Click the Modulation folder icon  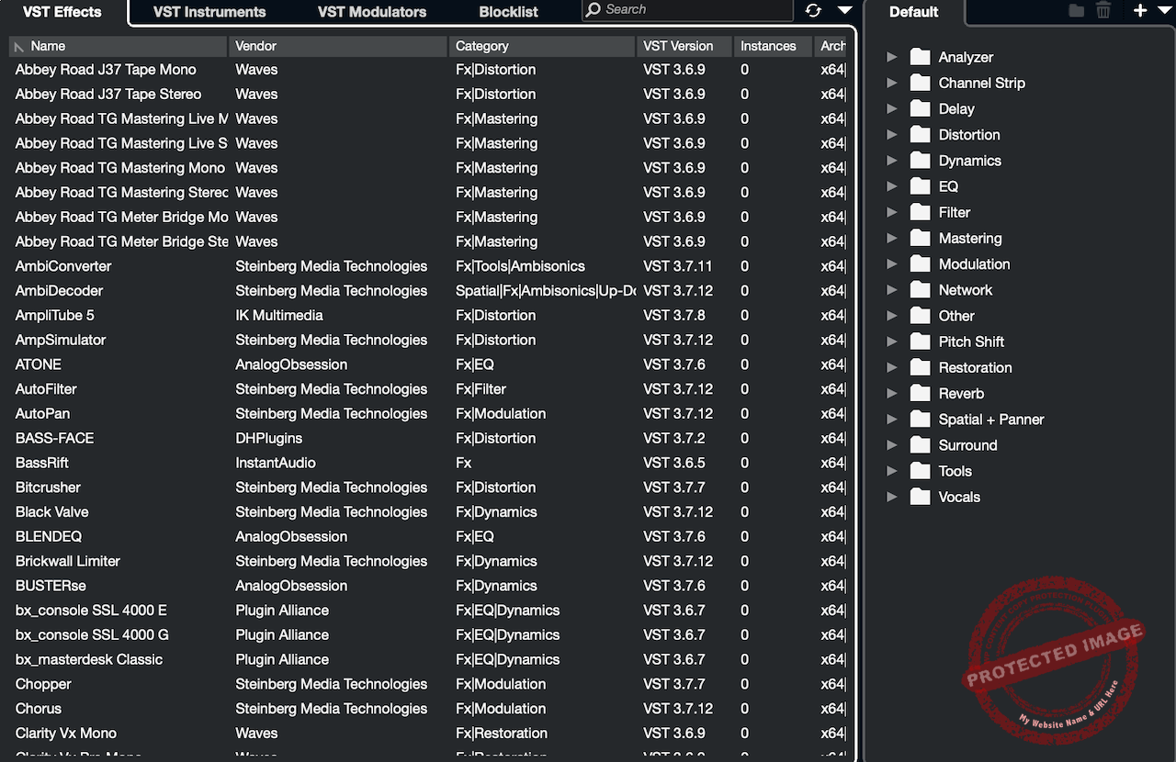[x=921, y=263]
